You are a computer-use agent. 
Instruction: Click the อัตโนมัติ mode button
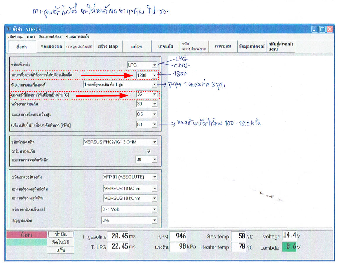click(61, 242)
